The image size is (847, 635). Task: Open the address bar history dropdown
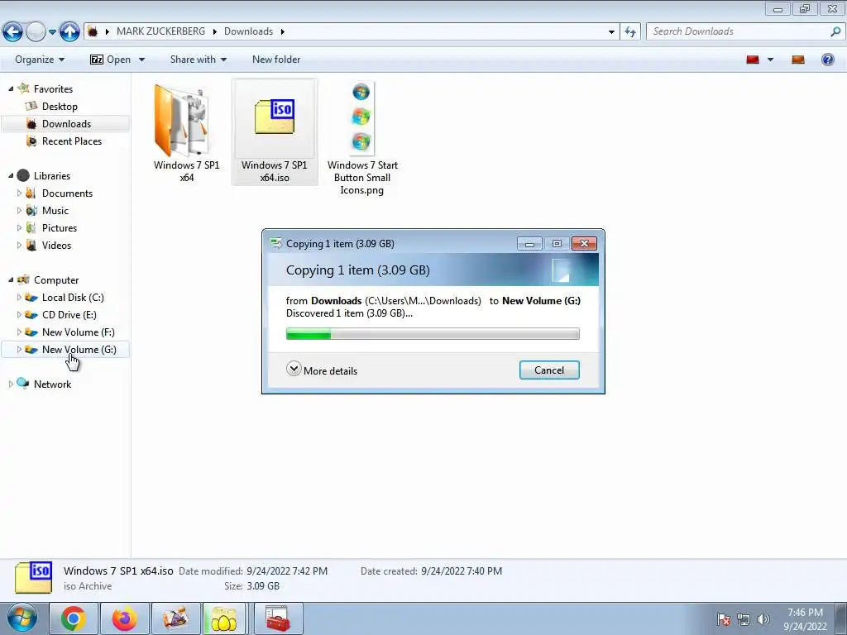pyautogui.click(x=611, y=32)
